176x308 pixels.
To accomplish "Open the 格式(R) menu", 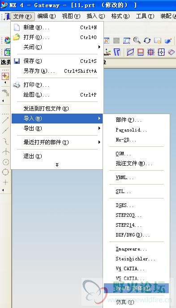I will tap(120, 16).
